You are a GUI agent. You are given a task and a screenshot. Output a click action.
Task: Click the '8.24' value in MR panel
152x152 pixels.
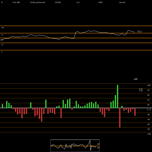coord(141,89)
